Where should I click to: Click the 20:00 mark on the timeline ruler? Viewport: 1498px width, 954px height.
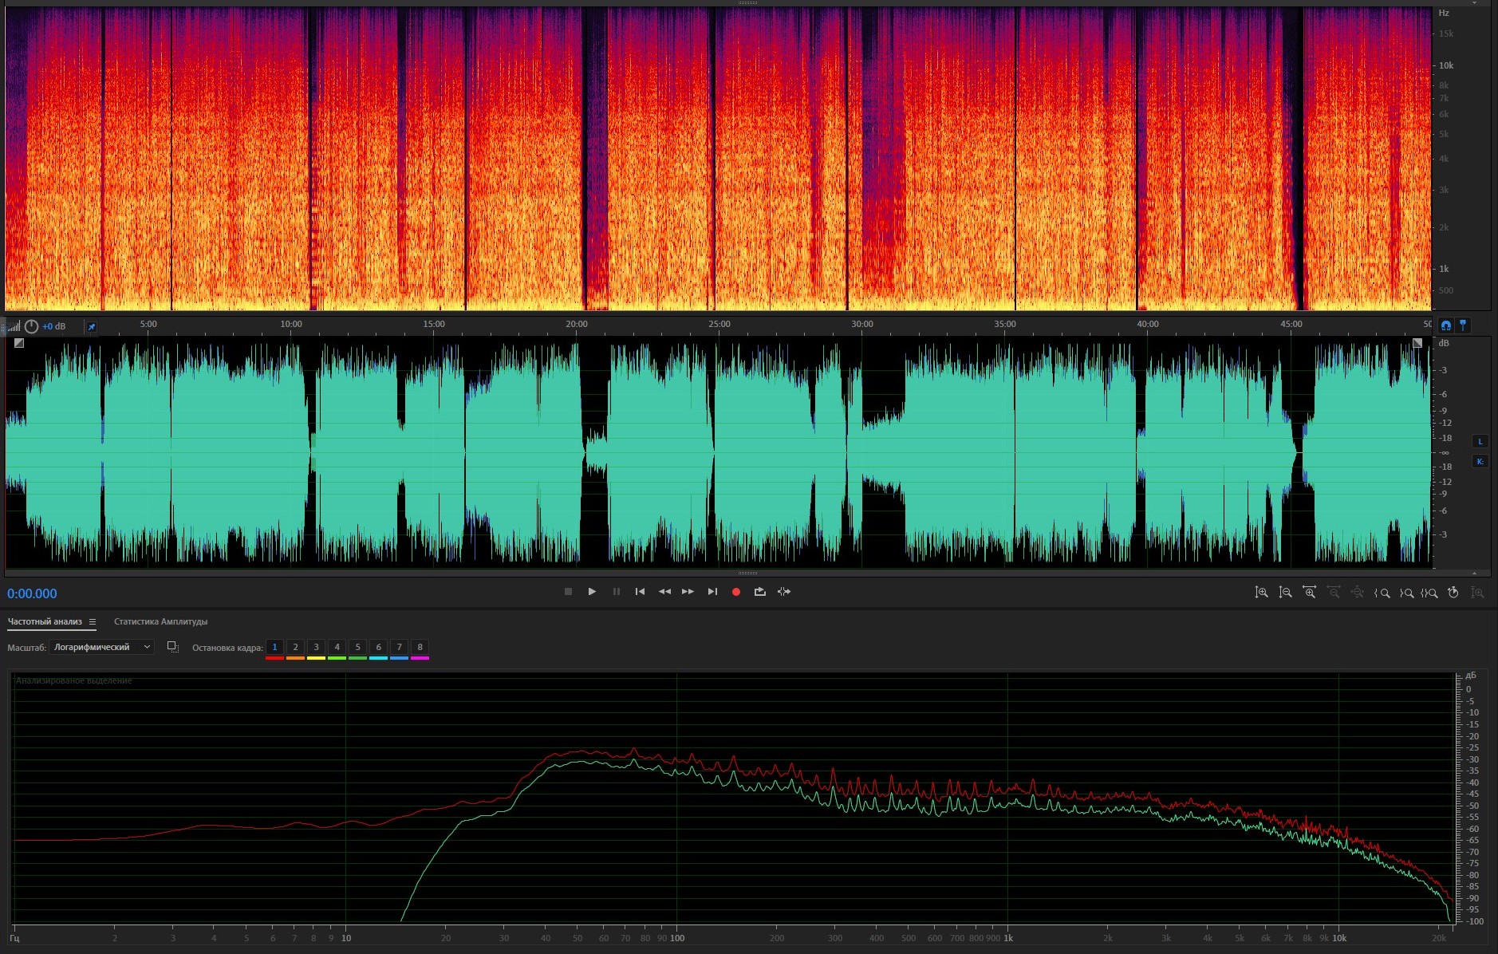click(x=576, y=325)
